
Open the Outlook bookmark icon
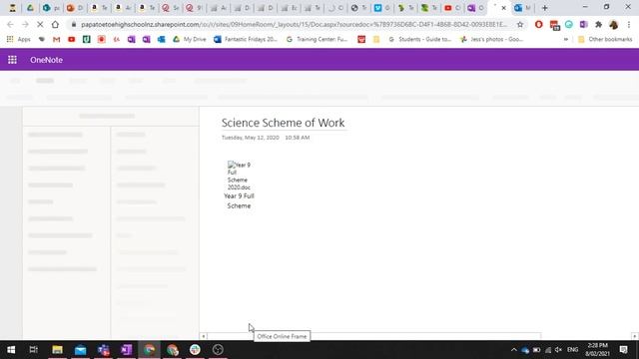click(162, 40)
